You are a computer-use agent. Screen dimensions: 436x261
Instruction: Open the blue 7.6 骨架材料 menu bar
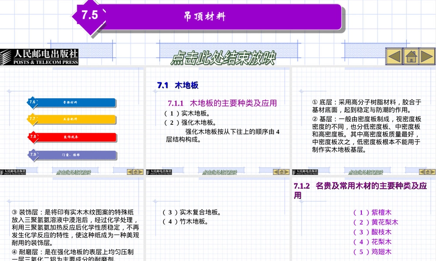click(72, 102)
